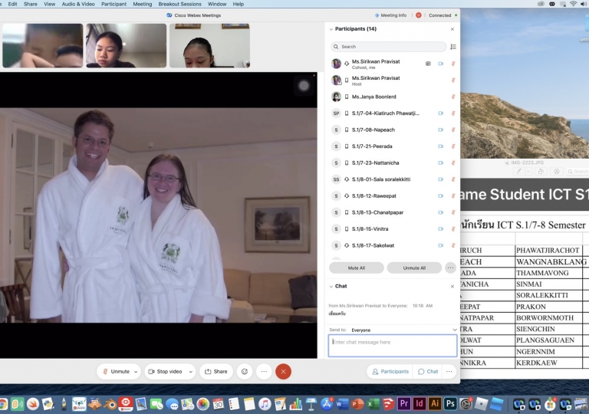The width and height of the screenshot is (589, 414).
Task: Open Excel from the Dock
Action: coord(373,404)
